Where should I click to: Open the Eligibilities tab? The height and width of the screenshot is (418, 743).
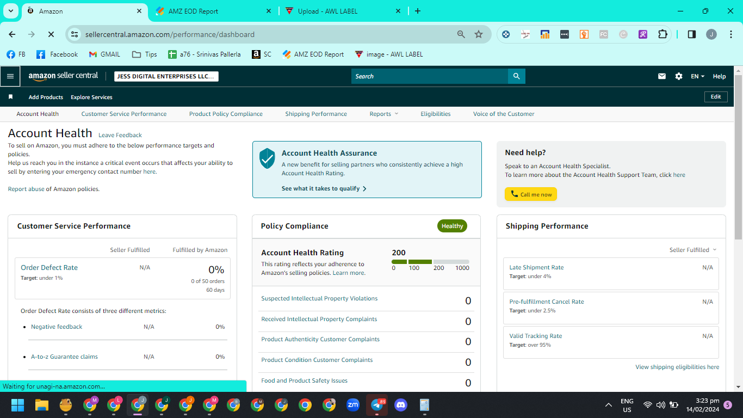click(x=436, y=114)
